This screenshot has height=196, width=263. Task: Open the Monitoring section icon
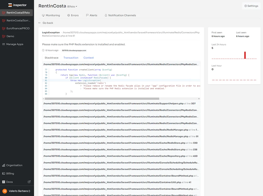[x=43, y=15]
